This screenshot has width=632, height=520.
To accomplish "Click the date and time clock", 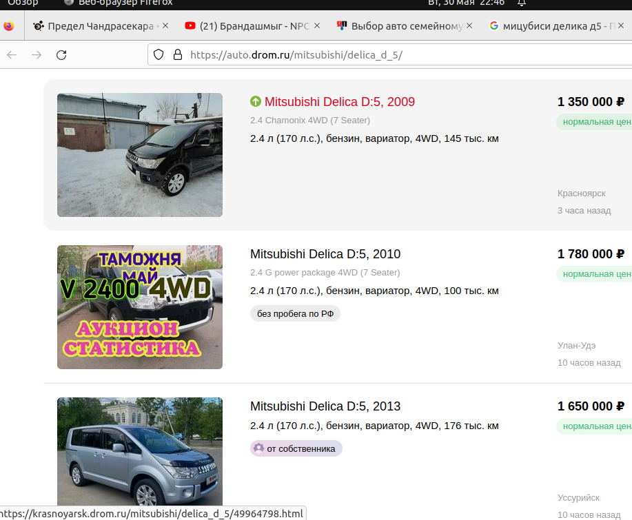I will tap(467, 3).
